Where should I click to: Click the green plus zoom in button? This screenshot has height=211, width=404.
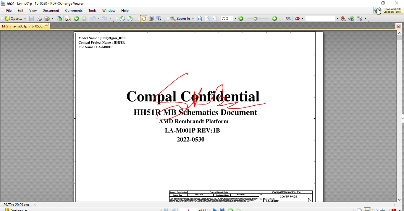click(274, 19)
